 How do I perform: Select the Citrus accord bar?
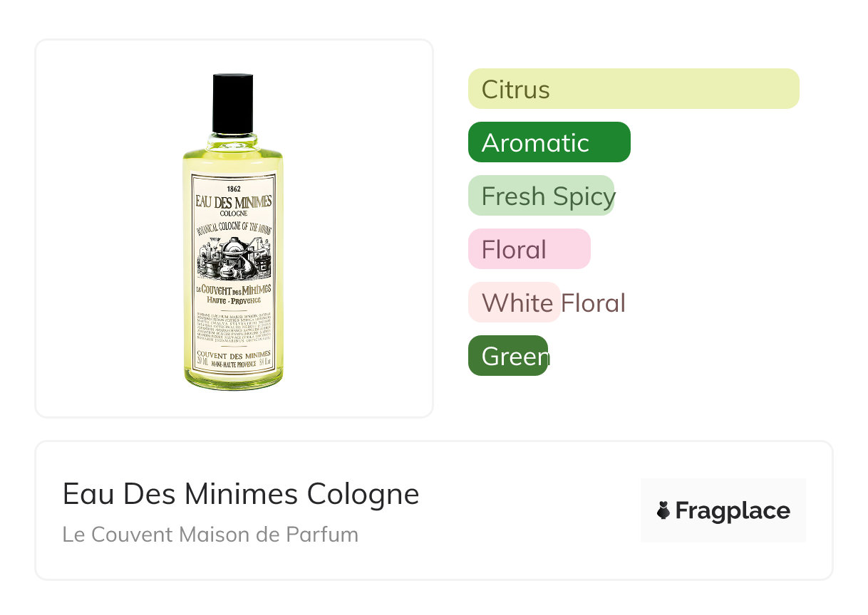[633, 89]
